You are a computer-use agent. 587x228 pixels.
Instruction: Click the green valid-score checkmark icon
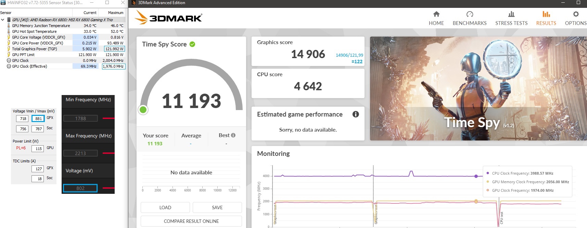click(x=192, y=44)
